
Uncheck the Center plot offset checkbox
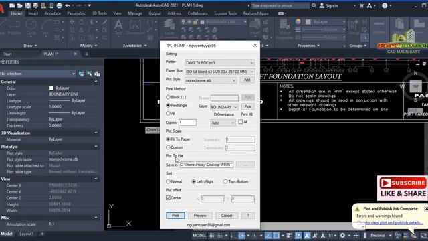[x=168, y=198]
